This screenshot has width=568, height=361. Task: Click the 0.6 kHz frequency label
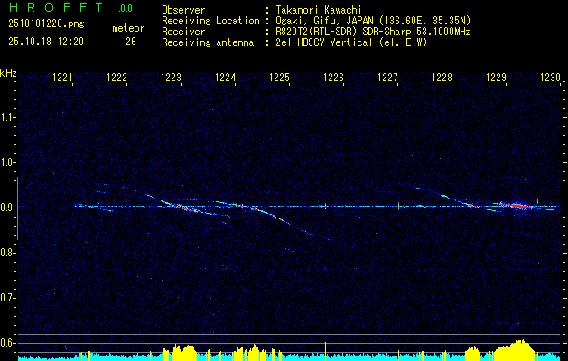pos(7,343)
